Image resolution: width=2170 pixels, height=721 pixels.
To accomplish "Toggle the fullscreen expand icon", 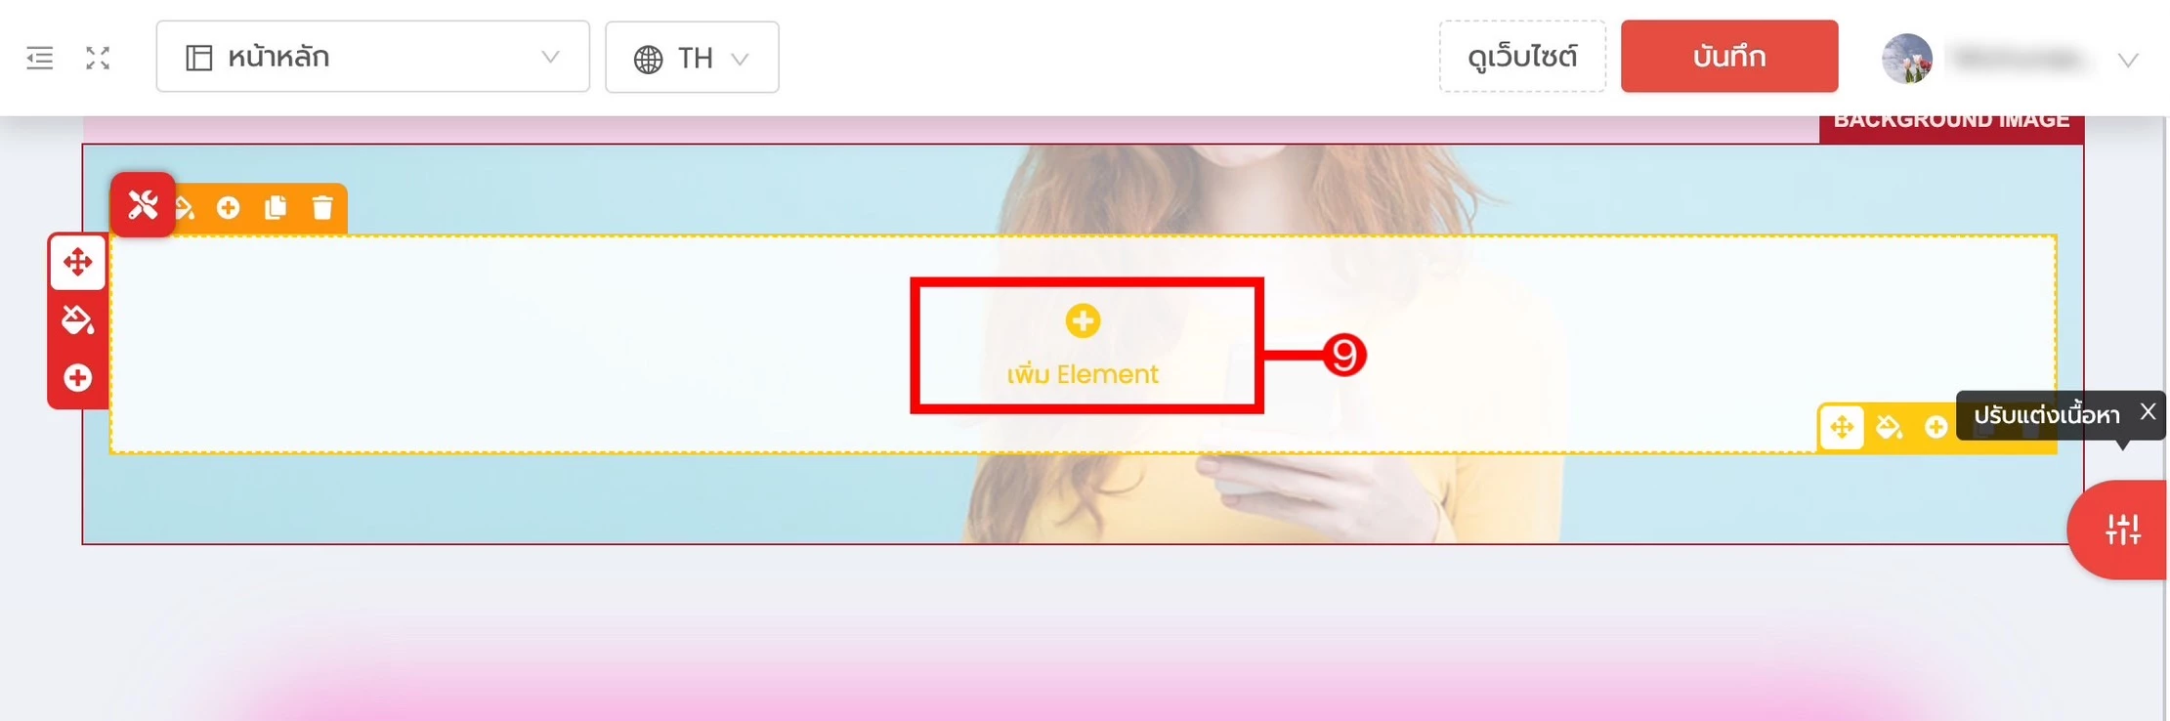I will 98,58.
